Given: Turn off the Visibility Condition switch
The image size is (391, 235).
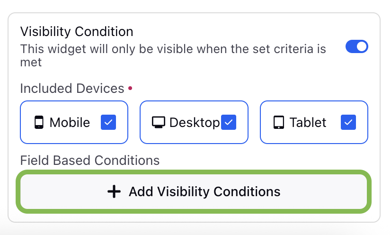Looking at the screenshot, I should click(x=356, y=46).
